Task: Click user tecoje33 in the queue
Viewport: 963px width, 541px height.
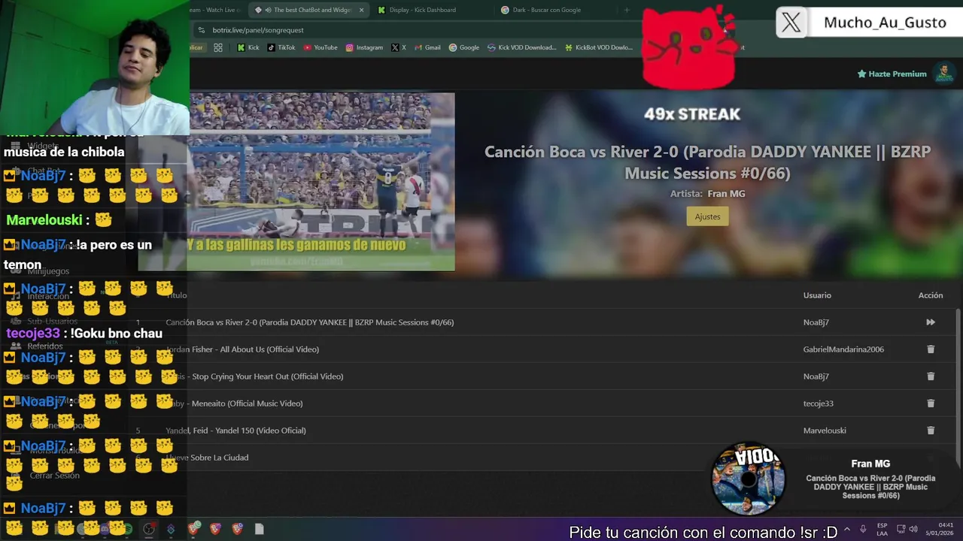Action: click(x=819, y=403)
